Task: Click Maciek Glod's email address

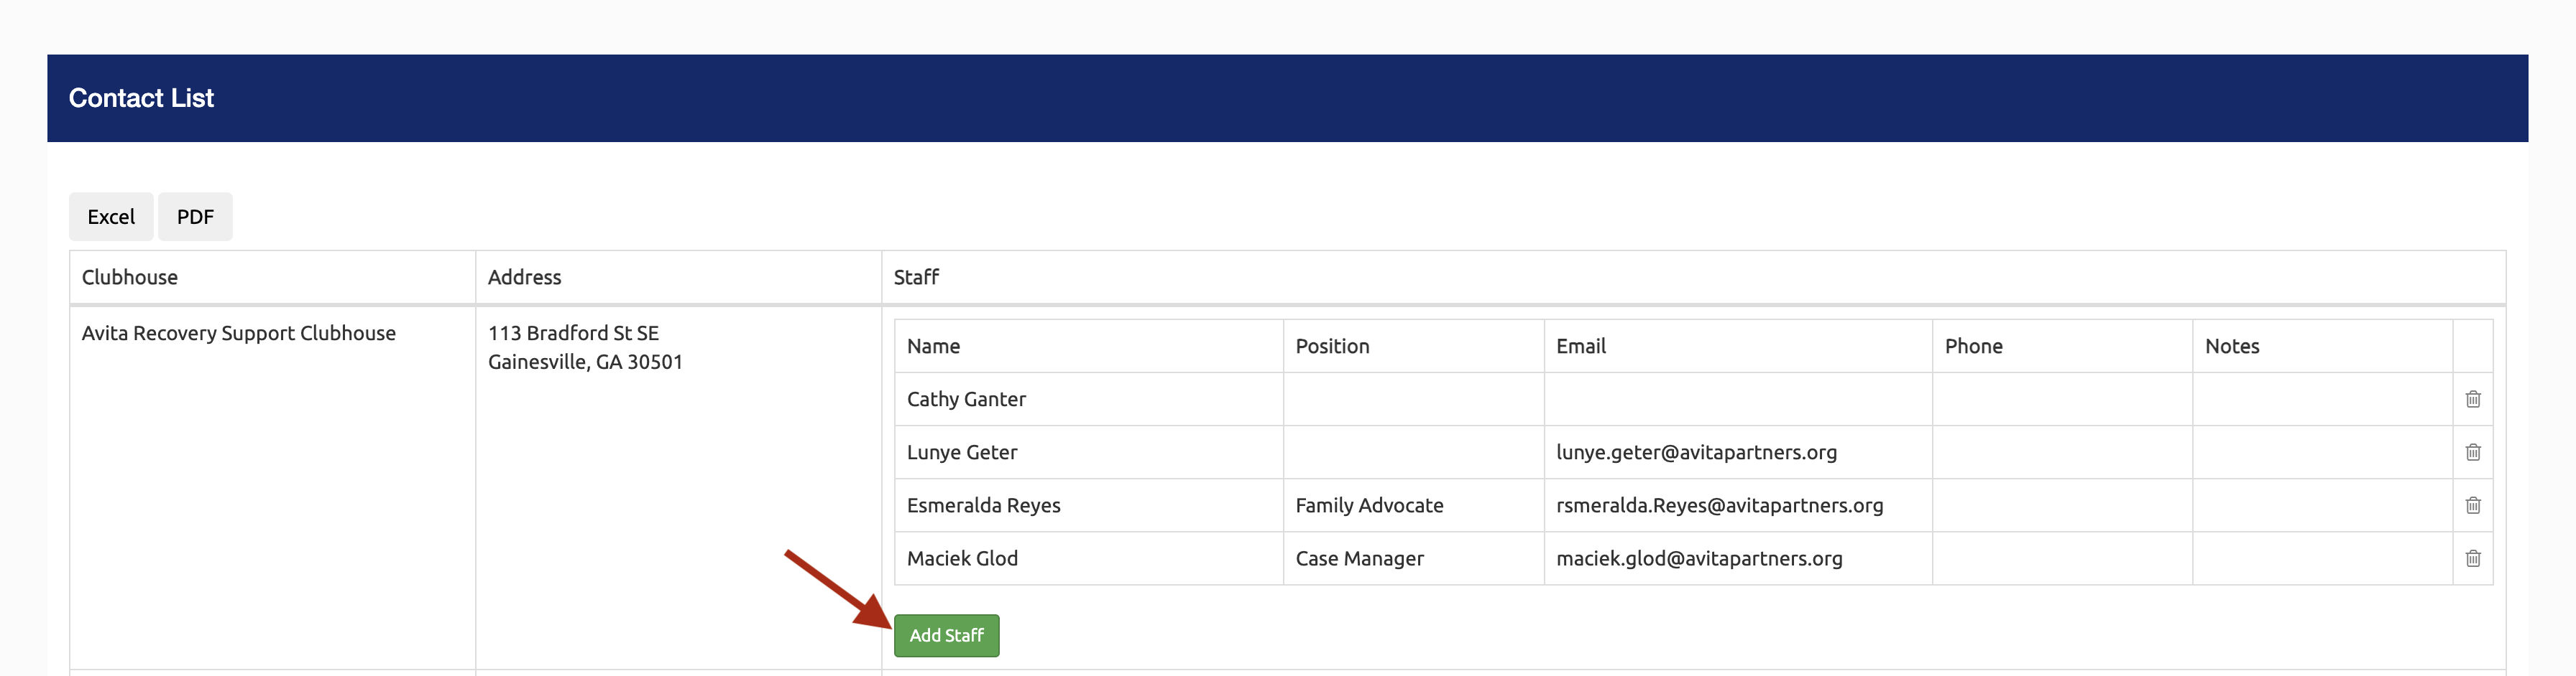Action: 1699,558
